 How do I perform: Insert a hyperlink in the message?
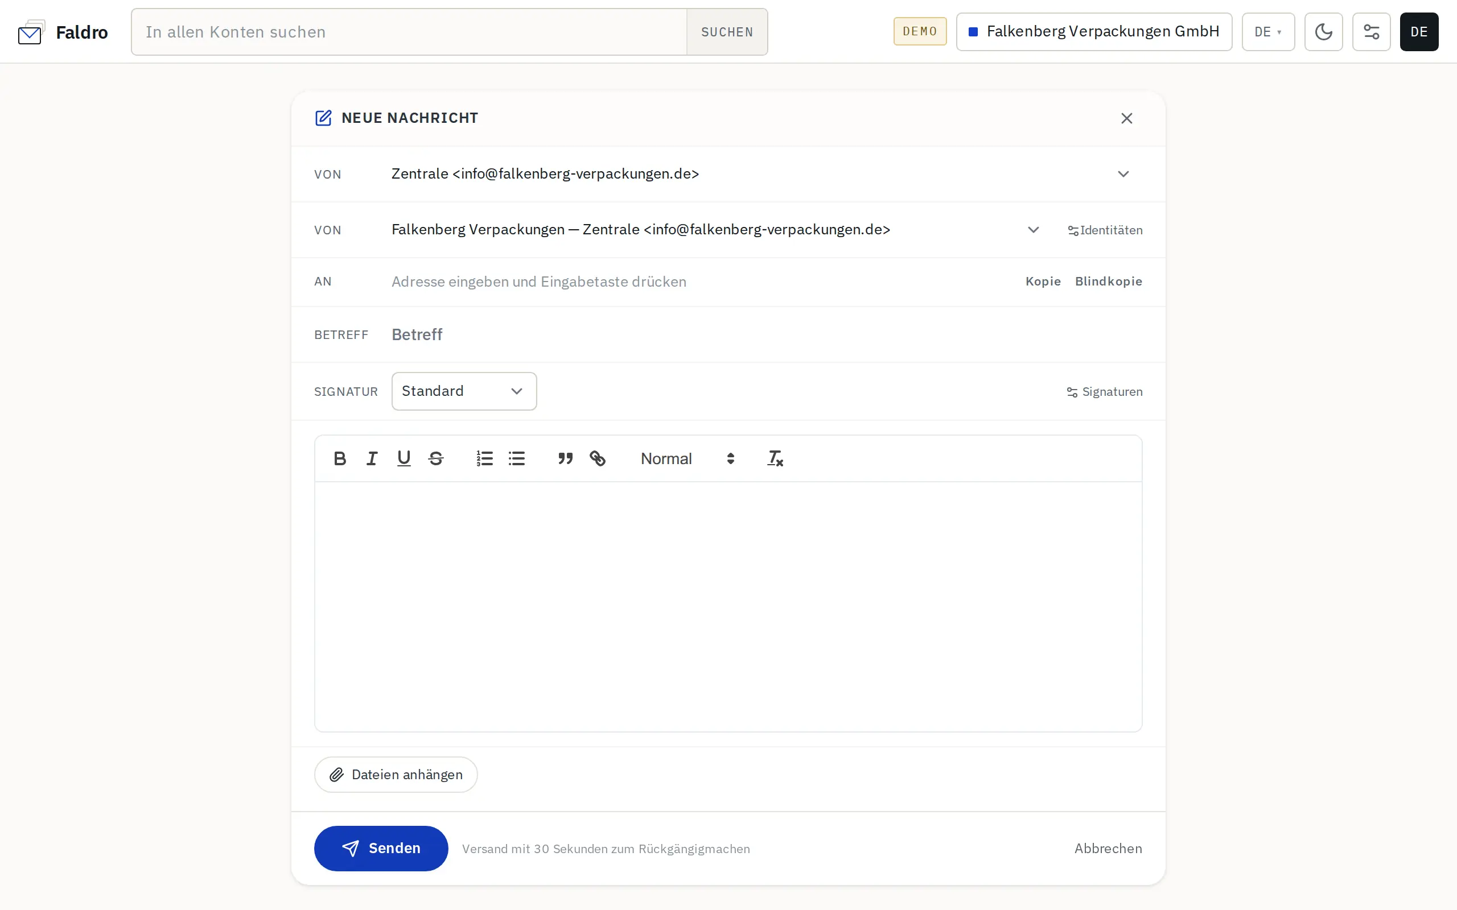(597, 458)
